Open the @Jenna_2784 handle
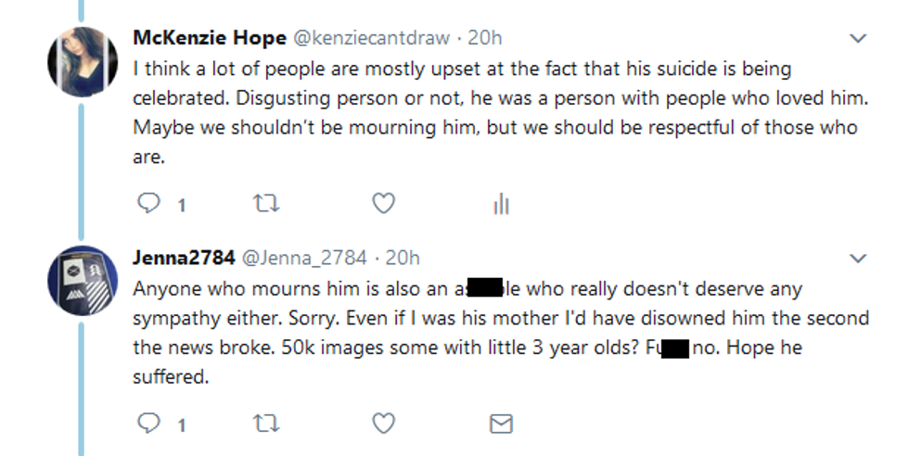 pyautogui.click(x=304, y=257)
